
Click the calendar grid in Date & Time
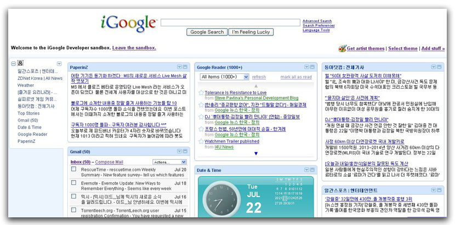click(x=289, y=191)
